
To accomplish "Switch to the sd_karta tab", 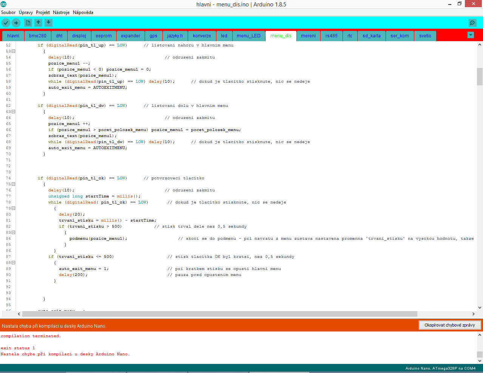I will click(371, 36).
